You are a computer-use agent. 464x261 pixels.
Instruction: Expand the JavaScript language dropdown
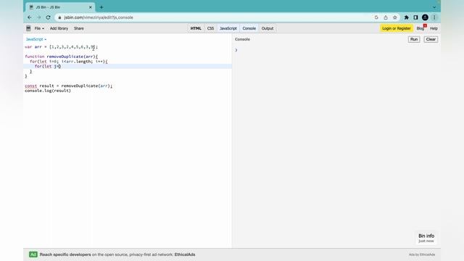tap(36, 39)
